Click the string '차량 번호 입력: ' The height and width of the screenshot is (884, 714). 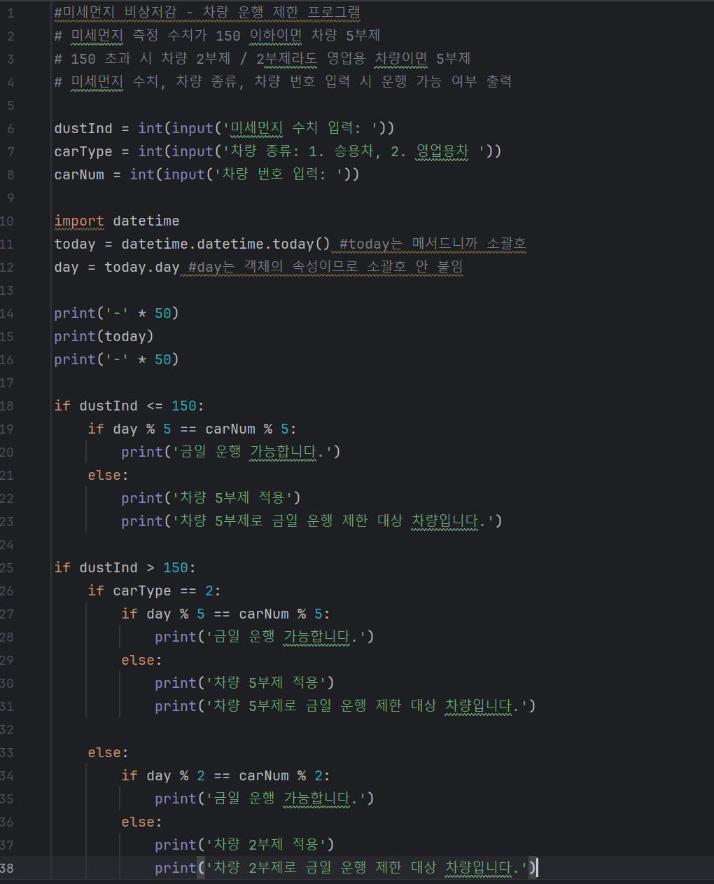click(x=279, y=174)
